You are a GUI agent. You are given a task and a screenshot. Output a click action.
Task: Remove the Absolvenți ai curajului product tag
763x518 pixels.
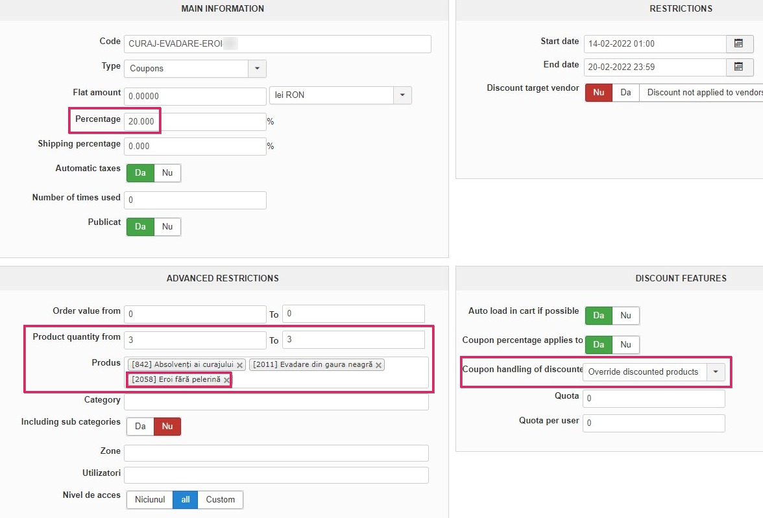point(239,365)
